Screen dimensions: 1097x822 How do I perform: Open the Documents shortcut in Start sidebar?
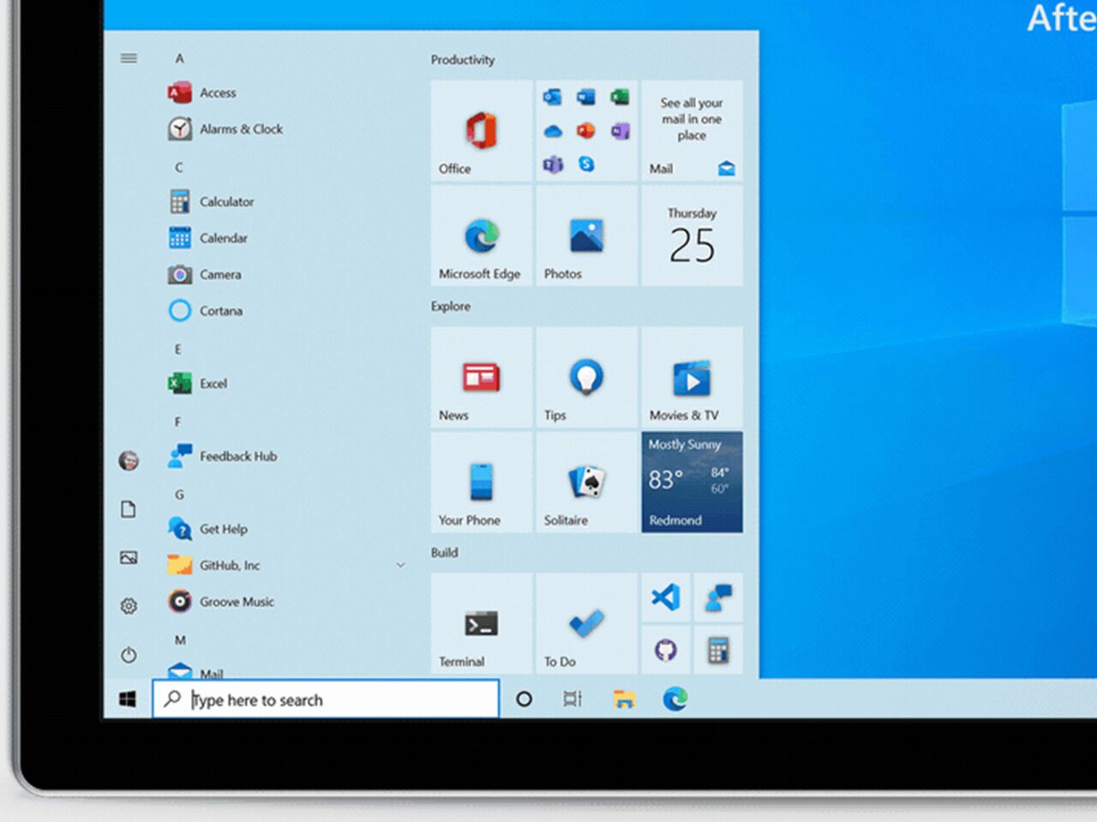click(x=129, y=509)
